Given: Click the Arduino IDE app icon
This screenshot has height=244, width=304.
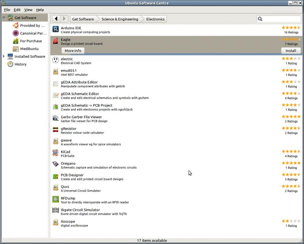Looking at the screenshot, I should click(x=55, y=29).
